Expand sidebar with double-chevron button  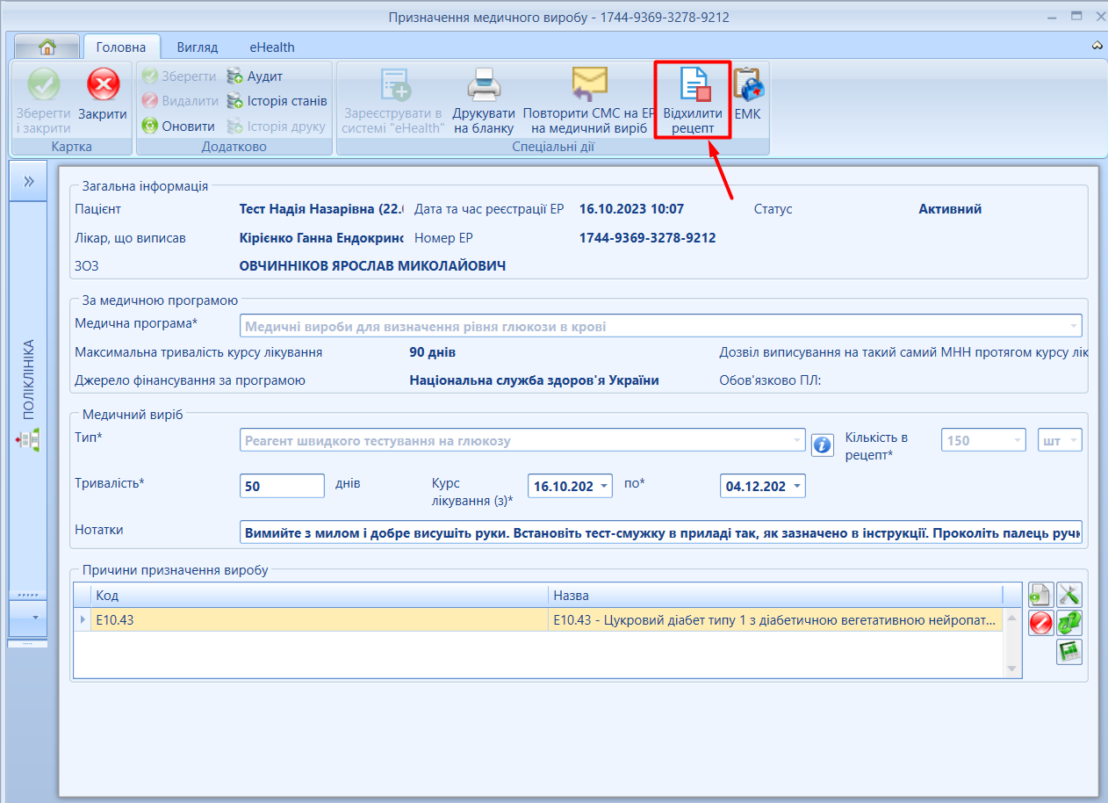28,181
